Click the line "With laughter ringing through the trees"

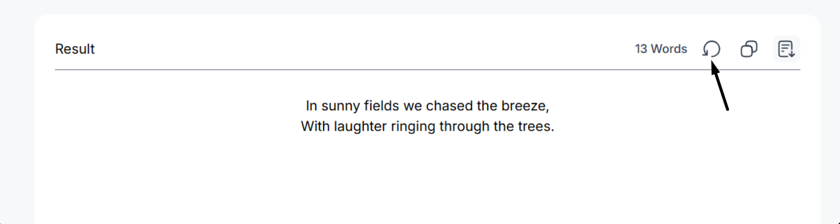pyautogui.click(x=428, y=126)
